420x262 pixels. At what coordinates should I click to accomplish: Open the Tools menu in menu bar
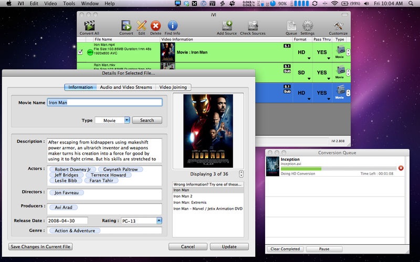click(x=69, y=4)
